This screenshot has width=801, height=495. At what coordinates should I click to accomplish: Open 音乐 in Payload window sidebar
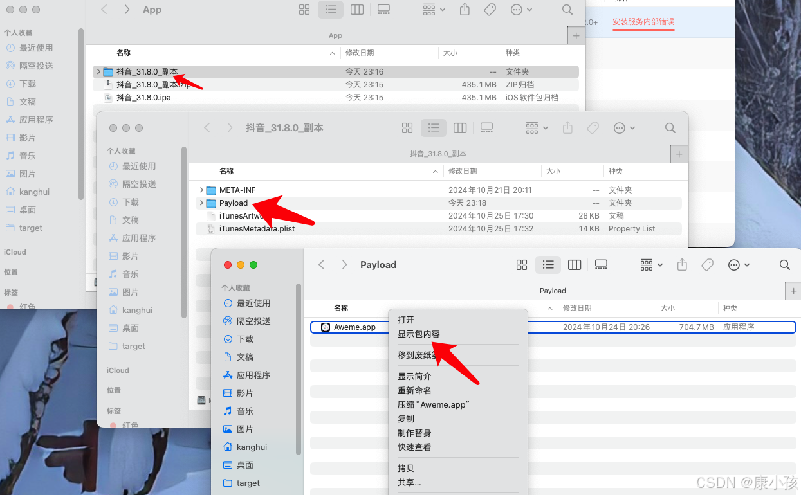click(x=238, y=411)
